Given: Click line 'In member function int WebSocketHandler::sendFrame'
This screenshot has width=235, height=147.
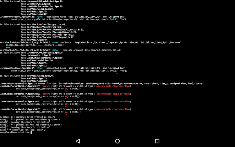Looking at the screenshot, I should [102, 83].
